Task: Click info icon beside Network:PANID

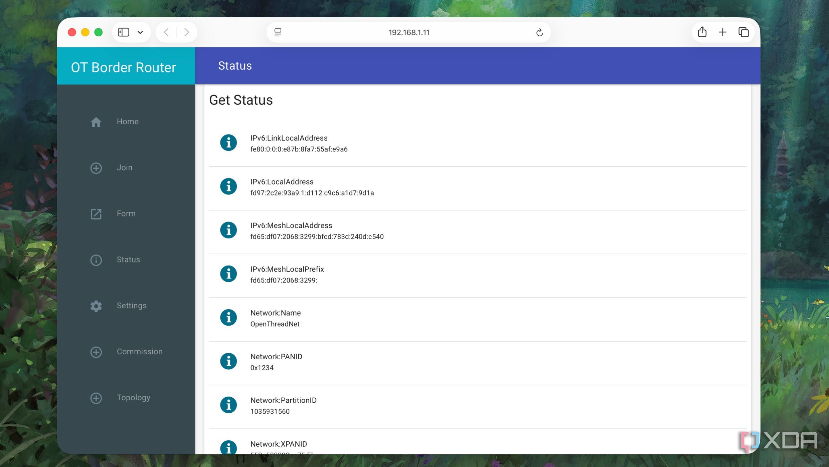Action: pyautogui.click(x=228, y=361)
